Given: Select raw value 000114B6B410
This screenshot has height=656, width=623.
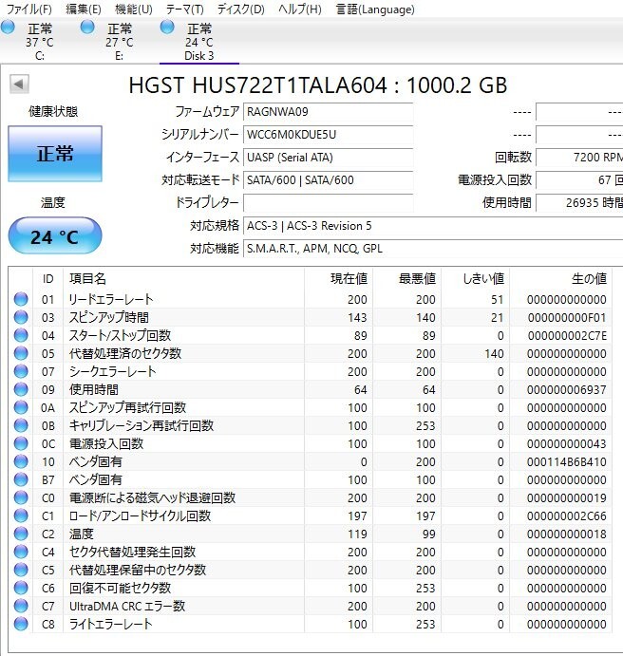Looking at the screenshot, I should 567,462.
